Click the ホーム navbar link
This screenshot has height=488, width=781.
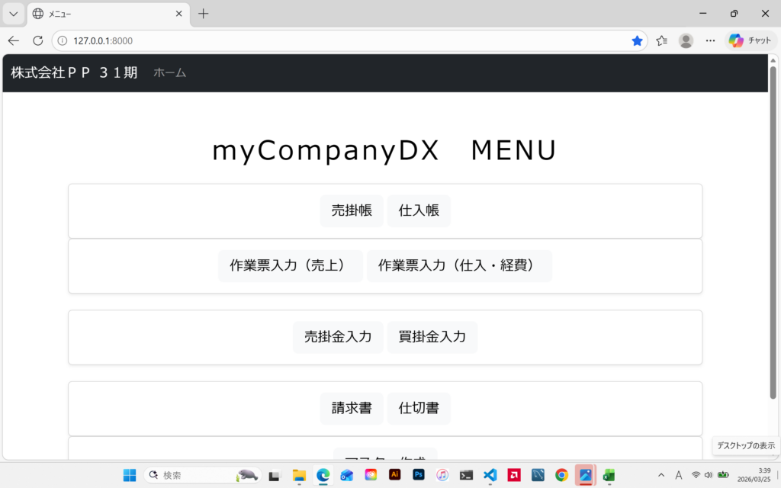click(x=169, y=72)
